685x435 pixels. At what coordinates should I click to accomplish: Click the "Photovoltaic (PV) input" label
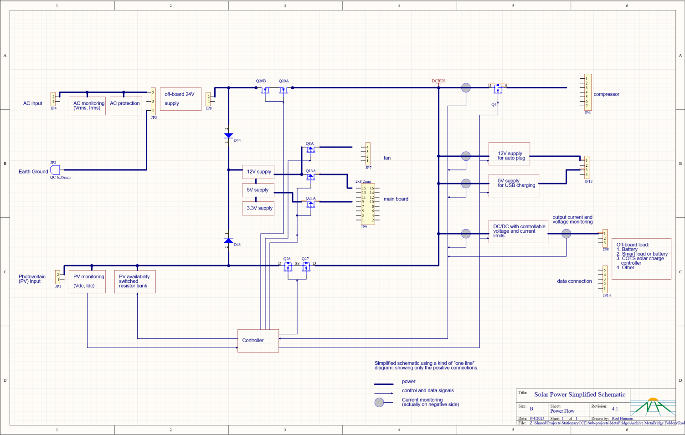point(32,279)
